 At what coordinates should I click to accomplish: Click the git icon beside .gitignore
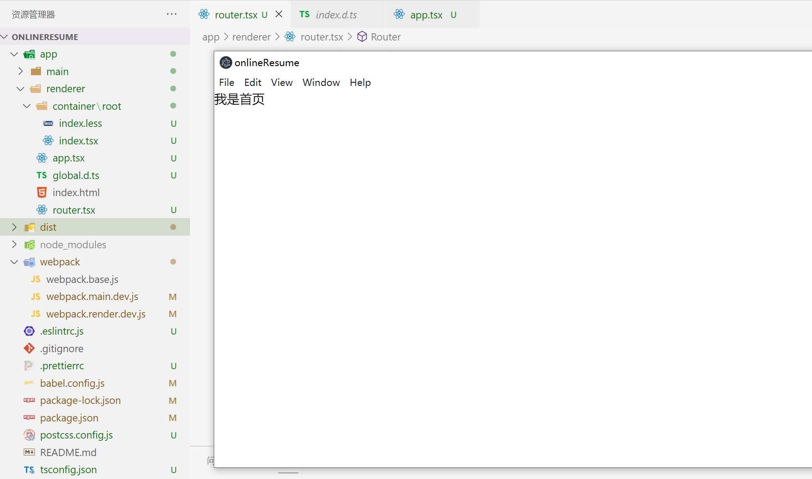[29, 349]
